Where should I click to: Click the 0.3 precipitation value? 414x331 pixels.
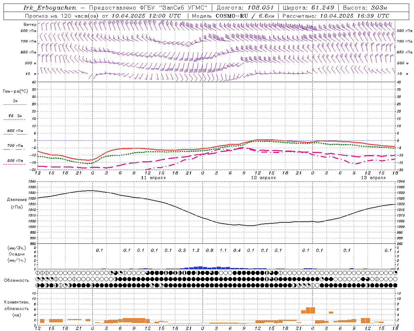[x=182, y=250]
